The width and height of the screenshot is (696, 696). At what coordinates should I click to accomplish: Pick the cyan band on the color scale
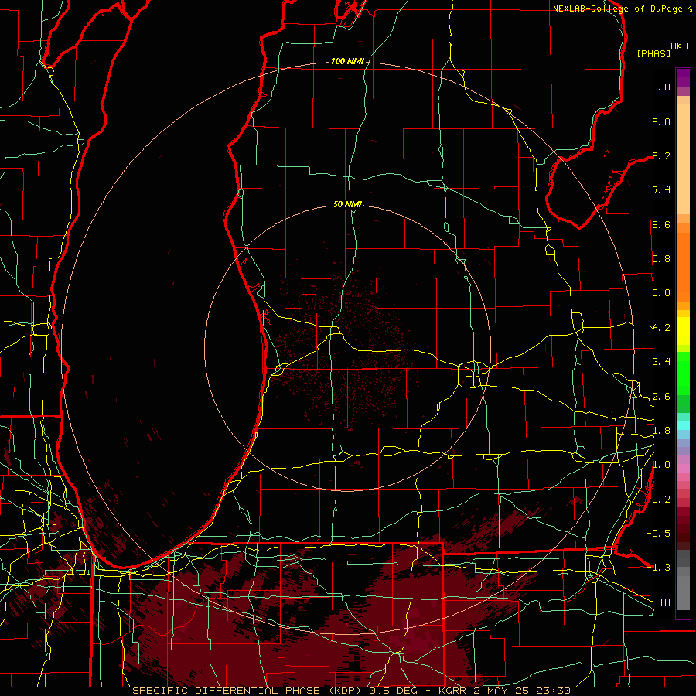tap(683, 425)
